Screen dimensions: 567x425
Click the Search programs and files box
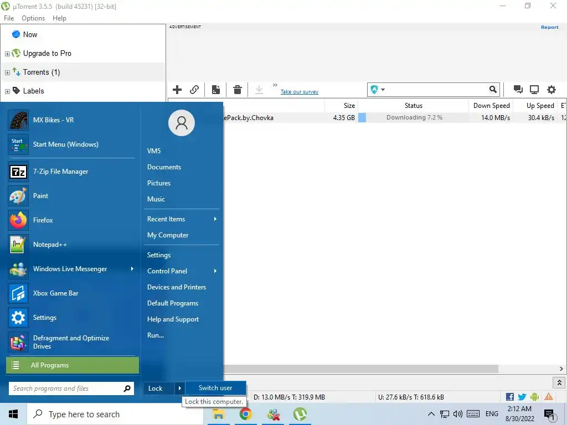(71, 388)
